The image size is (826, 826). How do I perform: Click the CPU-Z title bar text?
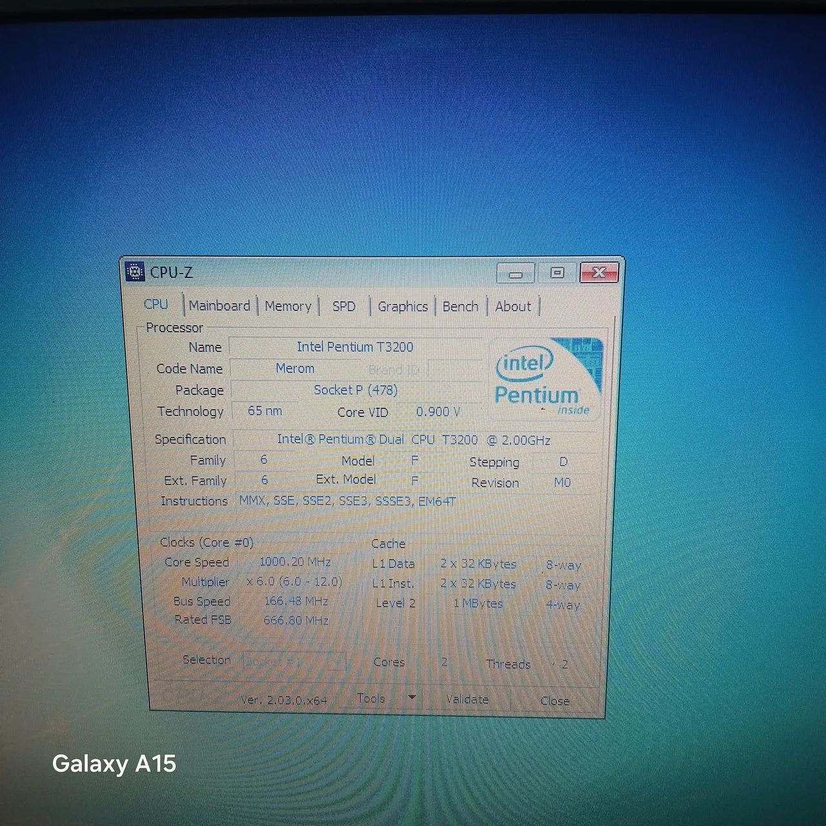pos(171,272)
